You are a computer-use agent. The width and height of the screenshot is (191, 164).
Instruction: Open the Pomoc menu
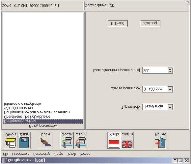click(85, 154)
